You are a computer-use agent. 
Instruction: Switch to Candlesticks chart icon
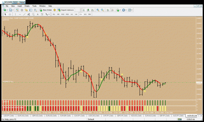coord(88,10)
